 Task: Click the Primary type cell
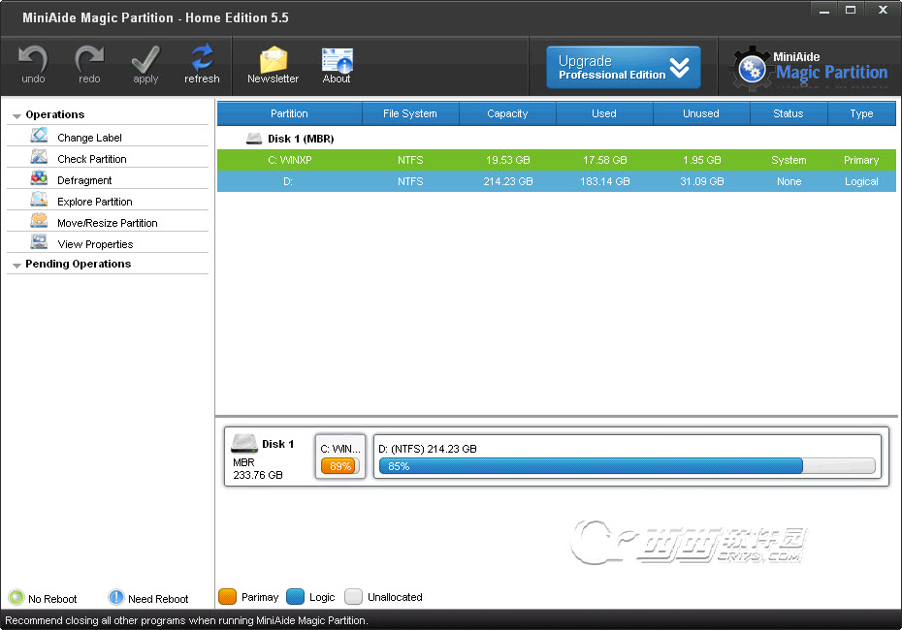(861, 160)
